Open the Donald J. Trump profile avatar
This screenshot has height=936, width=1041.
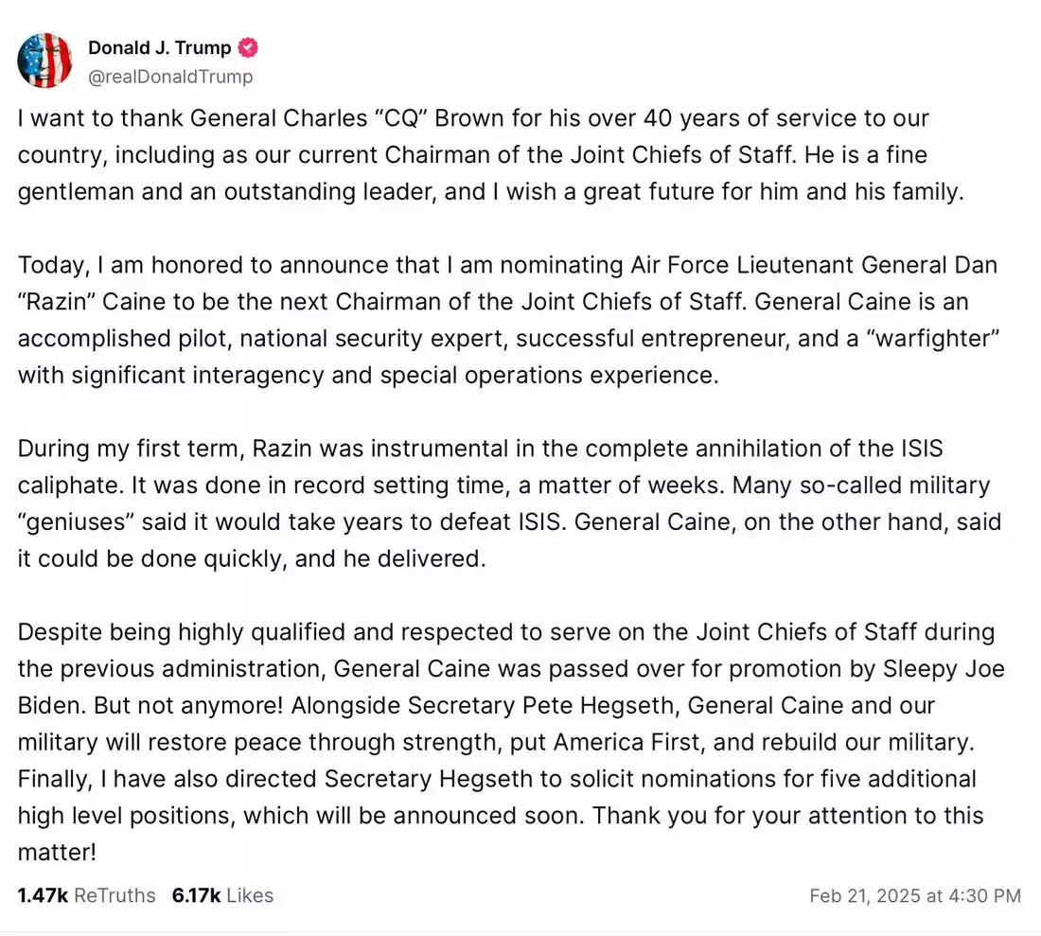tap(44, 61)
